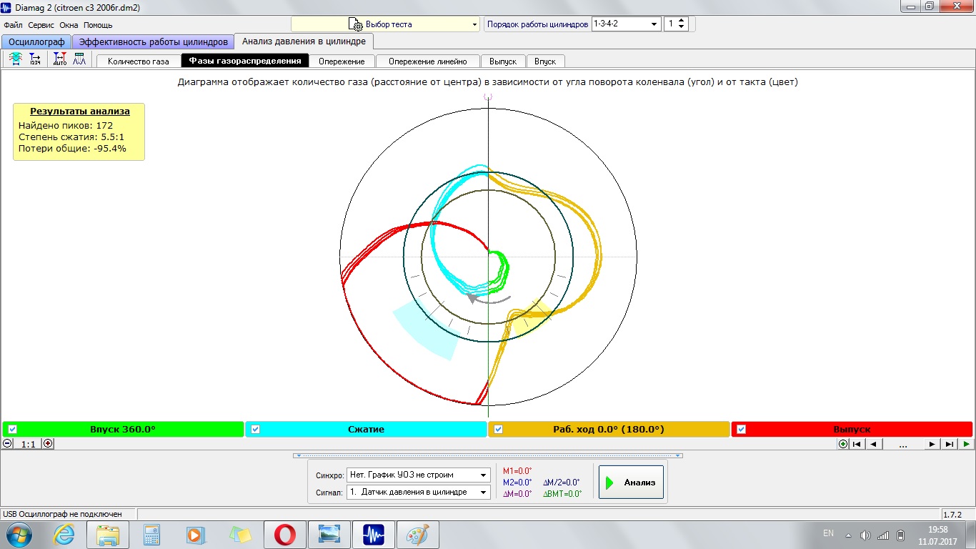976x549 pixels.
Task: Launch Internet Explorer from the taskbar
Action: click(63, 535)
